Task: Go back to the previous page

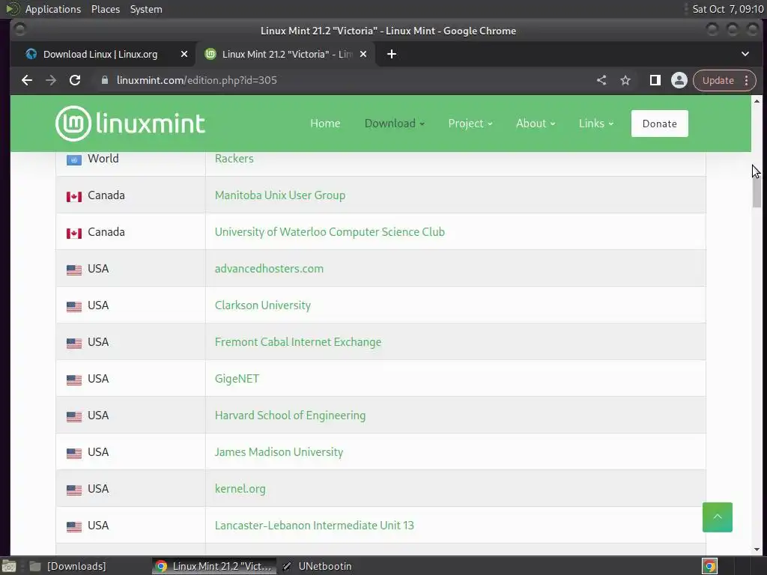Action: (x=27, y=80)
